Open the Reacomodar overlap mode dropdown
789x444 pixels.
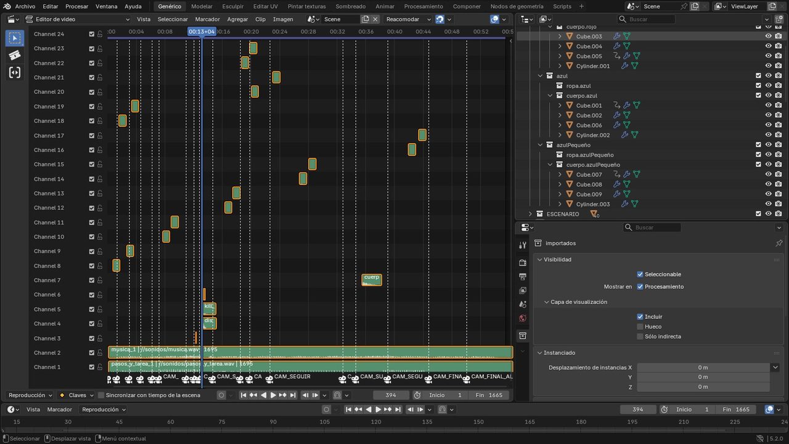click(x=408, y=19)
